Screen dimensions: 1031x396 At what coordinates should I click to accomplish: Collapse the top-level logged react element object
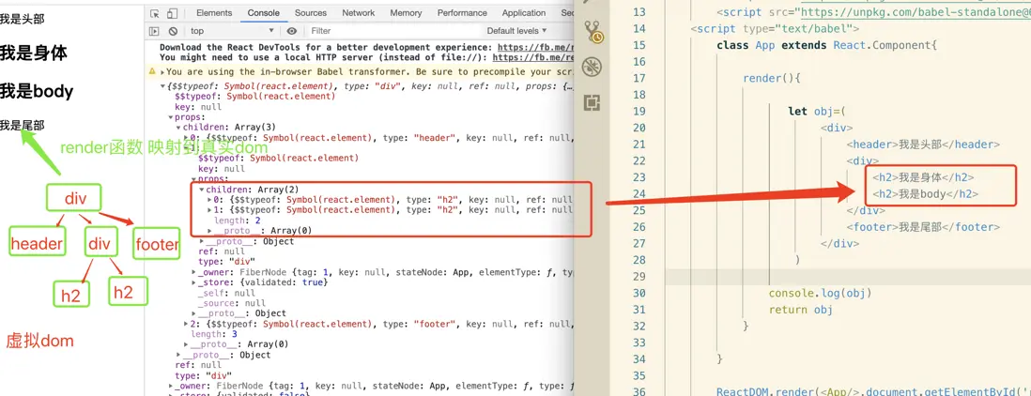[x=163, y=86]
